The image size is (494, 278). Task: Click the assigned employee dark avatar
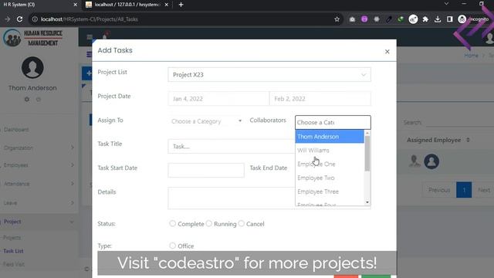431,161
